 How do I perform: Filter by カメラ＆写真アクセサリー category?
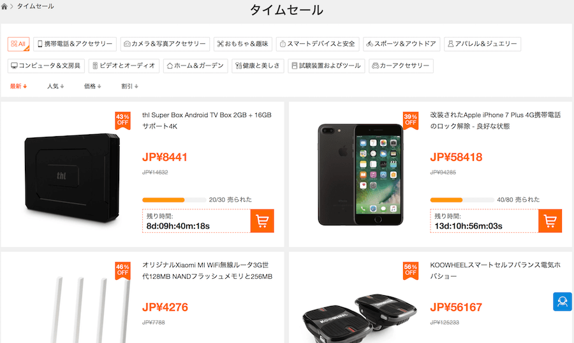click(165, 44)
